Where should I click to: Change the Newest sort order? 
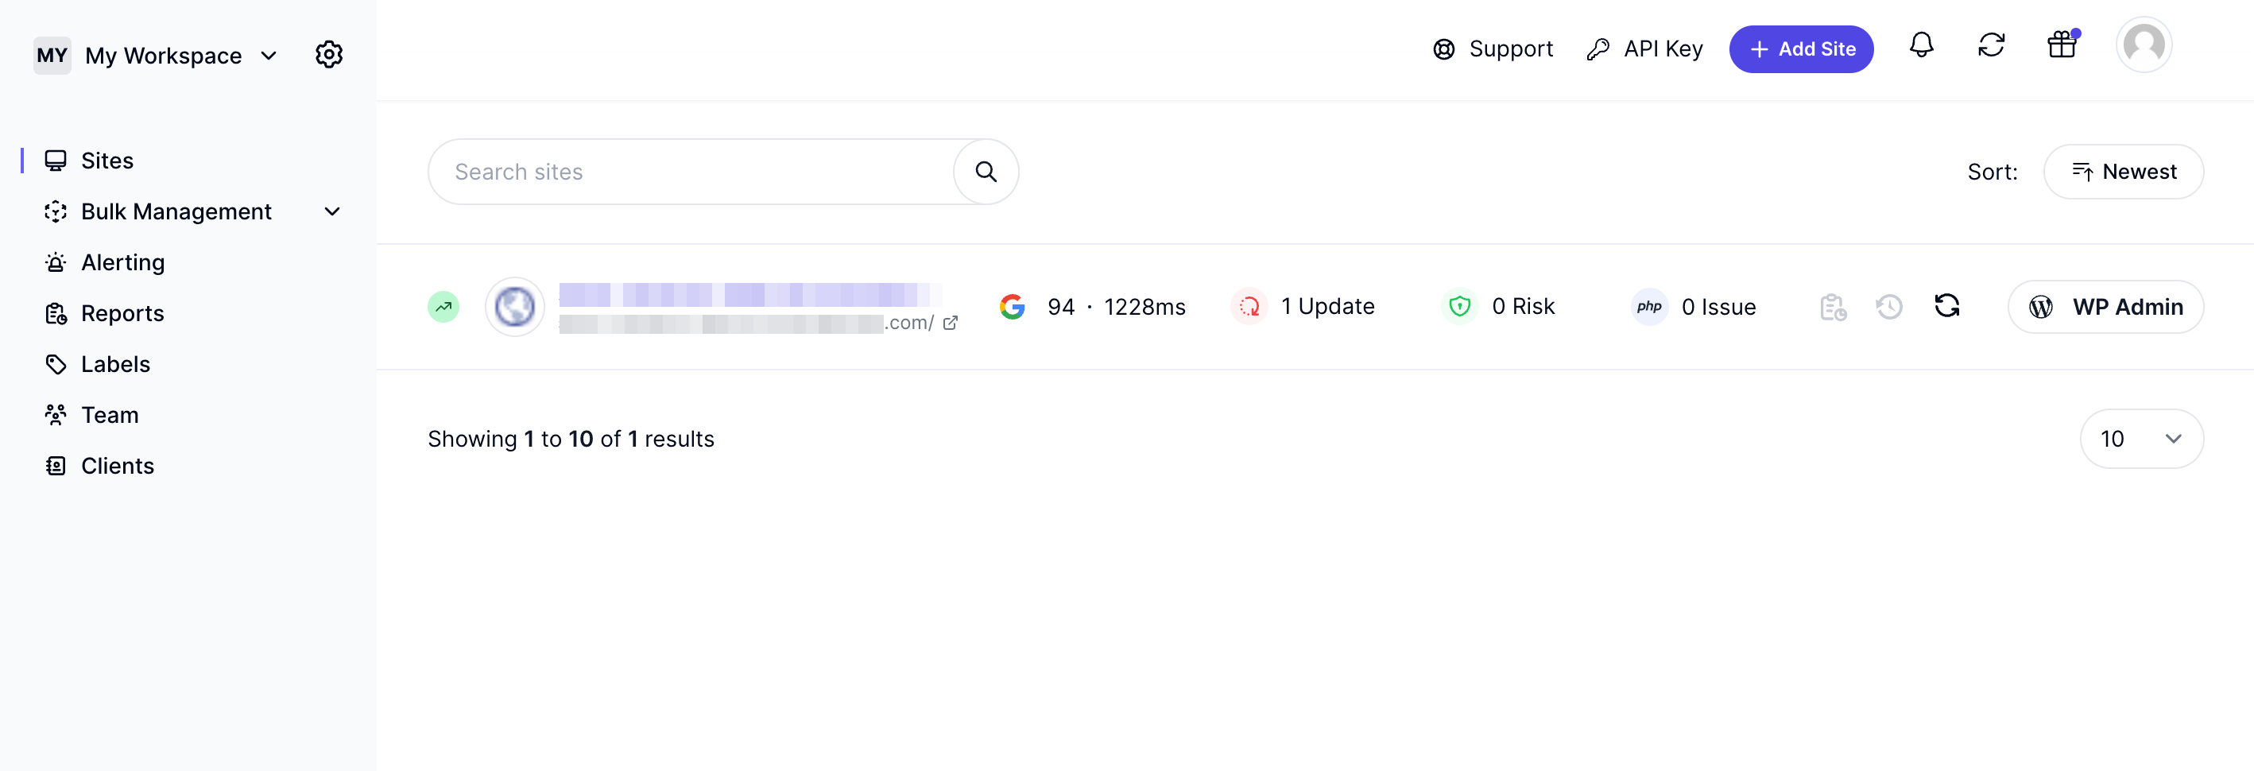pos(2123,172)
